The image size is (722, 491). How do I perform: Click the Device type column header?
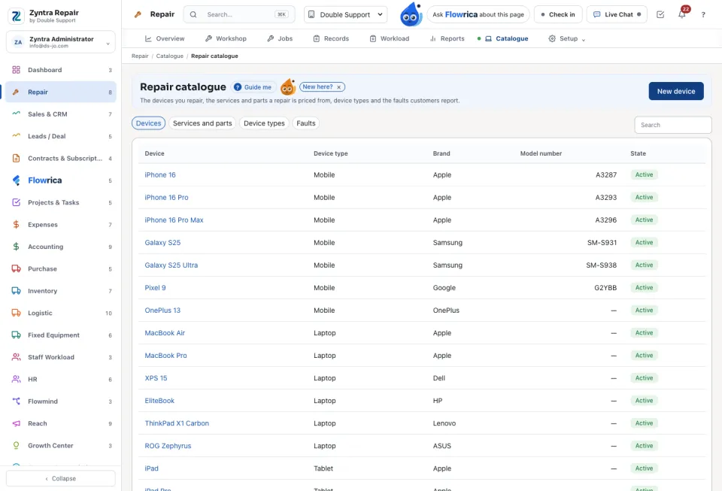click(x=331, y=153)
